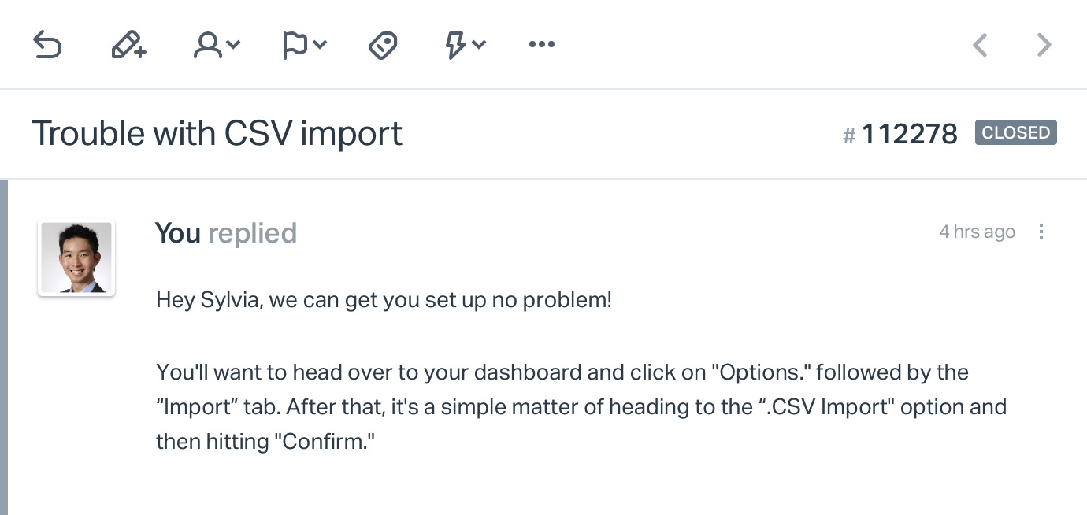Click the "Trouble with CSV import" subject
Viewport: 1087px width, 515px height.
coord(217,133)
